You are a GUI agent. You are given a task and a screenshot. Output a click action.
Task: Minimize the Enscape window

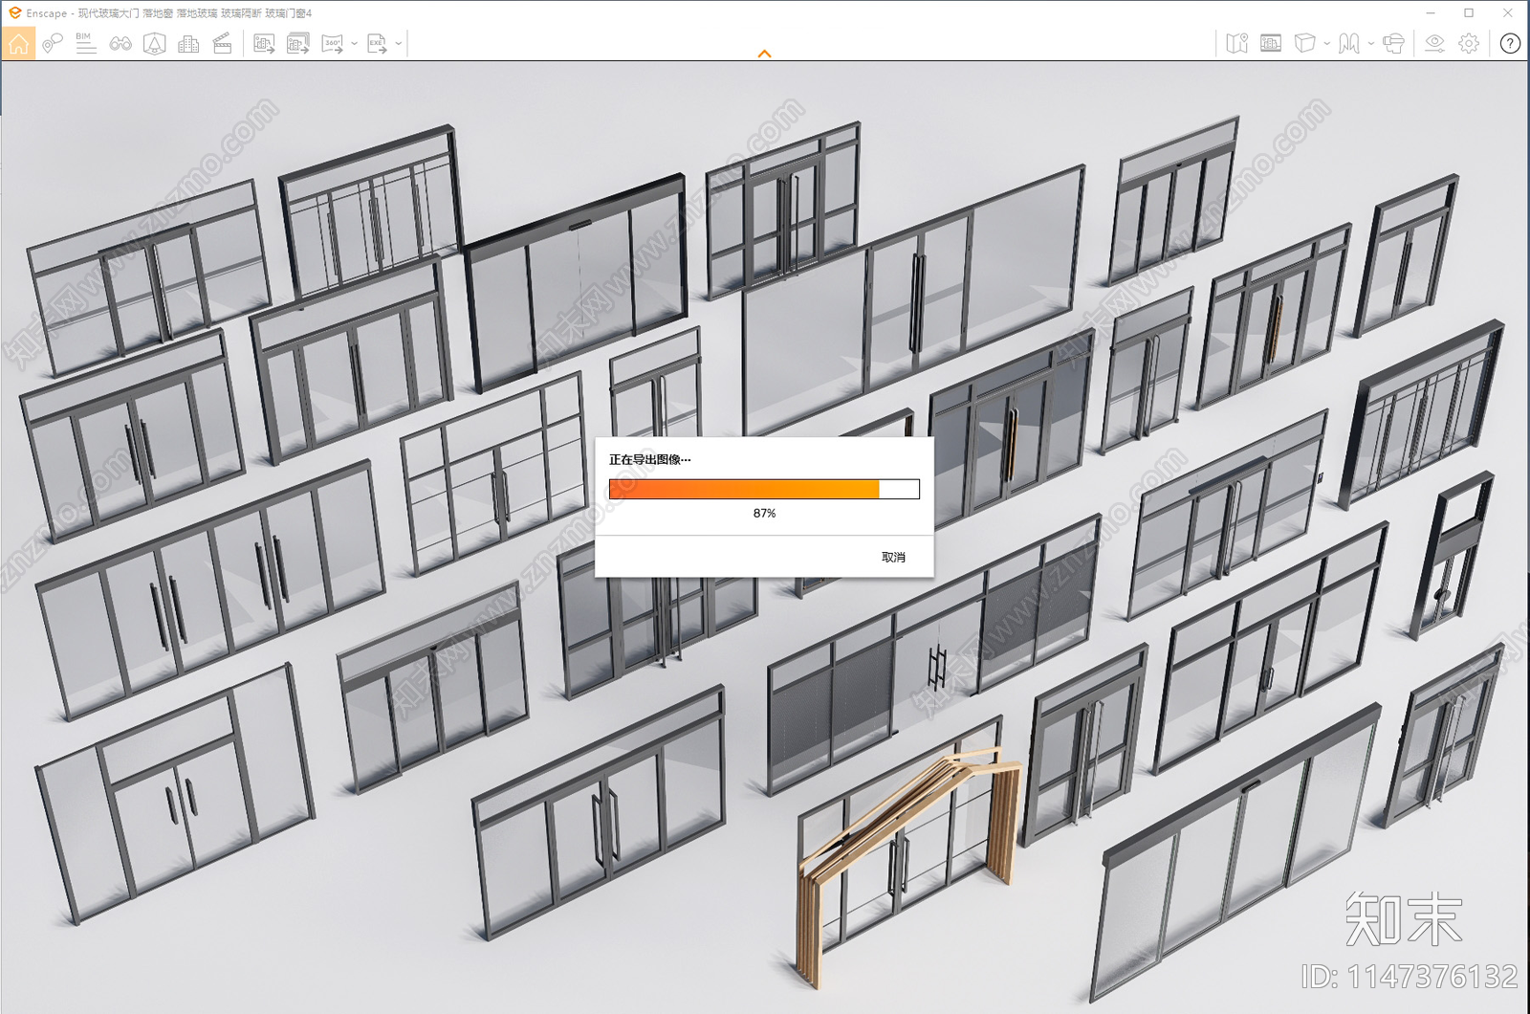tap(1432, 12)
